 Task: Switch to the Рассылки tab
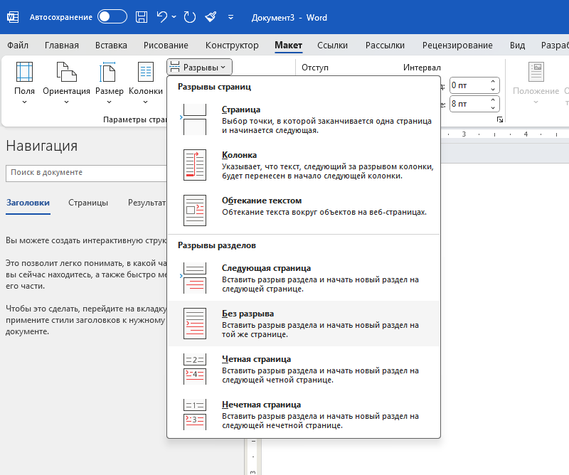click(385, 45)
